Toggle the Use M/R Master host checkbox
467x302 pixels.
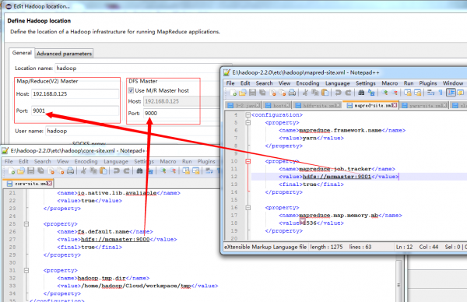(x=131, y=90)
